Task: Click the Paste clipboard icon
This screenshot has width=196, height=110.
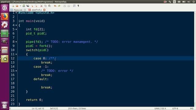Action: click(50, 6)
